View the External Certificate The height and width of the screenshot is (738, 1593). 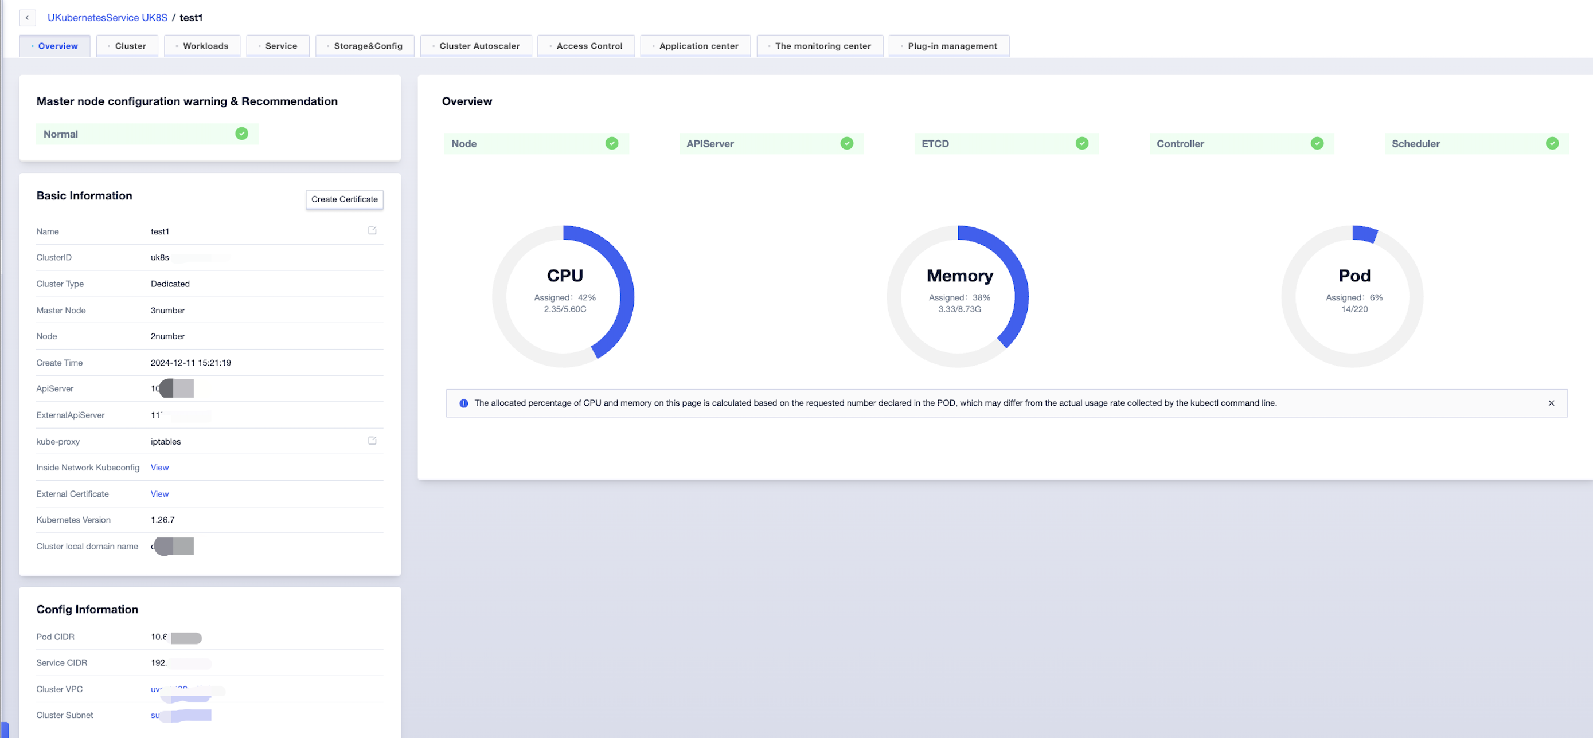[x=159, y=494]
